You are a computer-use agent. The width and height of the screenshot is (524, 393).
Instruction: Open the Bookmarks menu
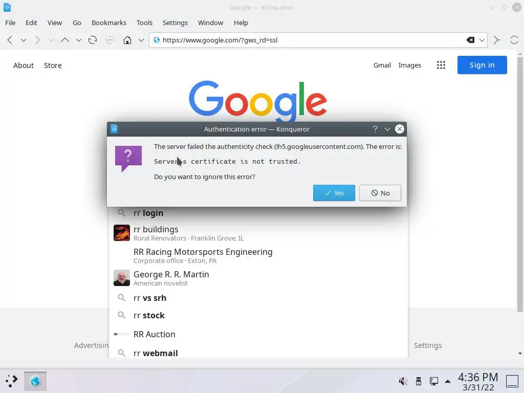tap(109, 23)
